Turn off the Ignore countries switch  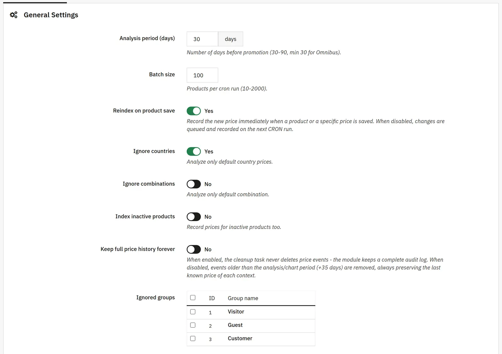coord(194,151)
